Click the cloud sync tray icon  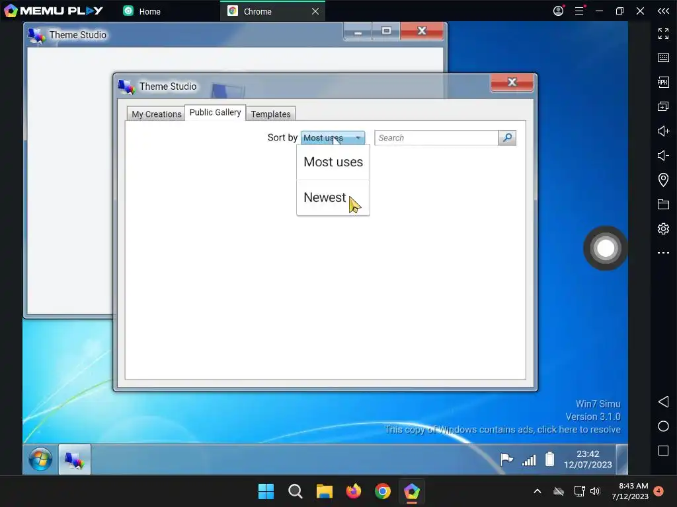(559, 491)
